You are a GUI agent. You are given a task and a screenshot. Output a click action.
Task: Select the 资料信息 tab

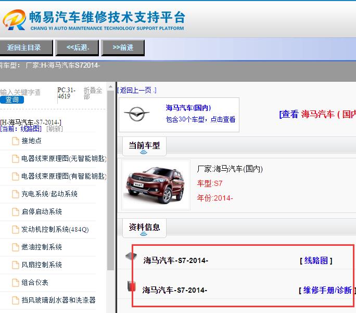(144, 228)
